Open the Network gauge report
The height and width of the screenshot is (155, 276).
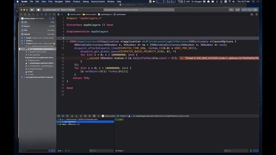[38, 34]
